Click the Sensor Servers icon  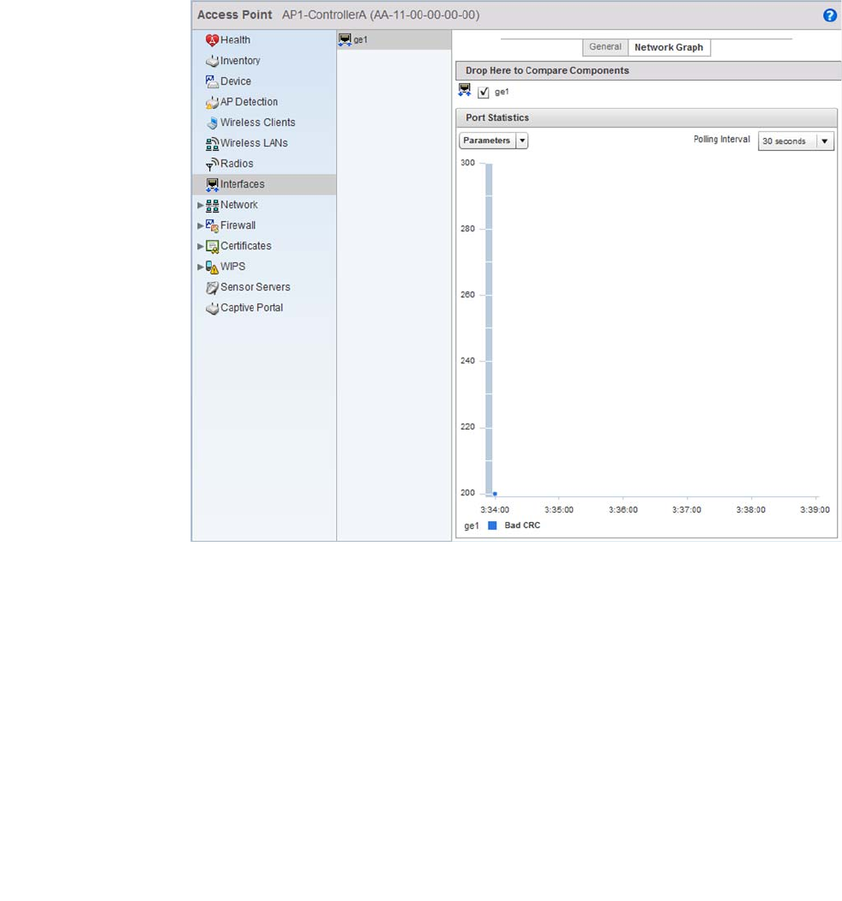(212, 287)
